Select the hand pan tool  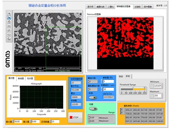pyautogui.click(x=9, y=22)
